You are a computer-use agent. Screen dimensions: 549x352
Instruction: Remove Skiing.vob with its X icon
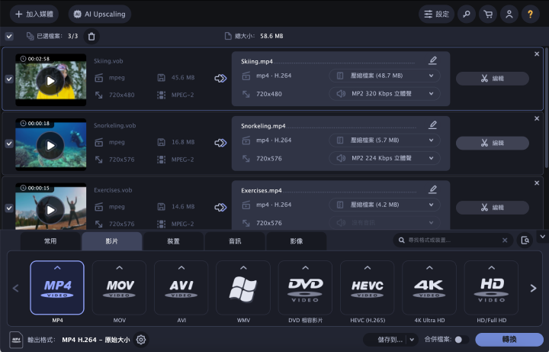(x=537, y=54)
